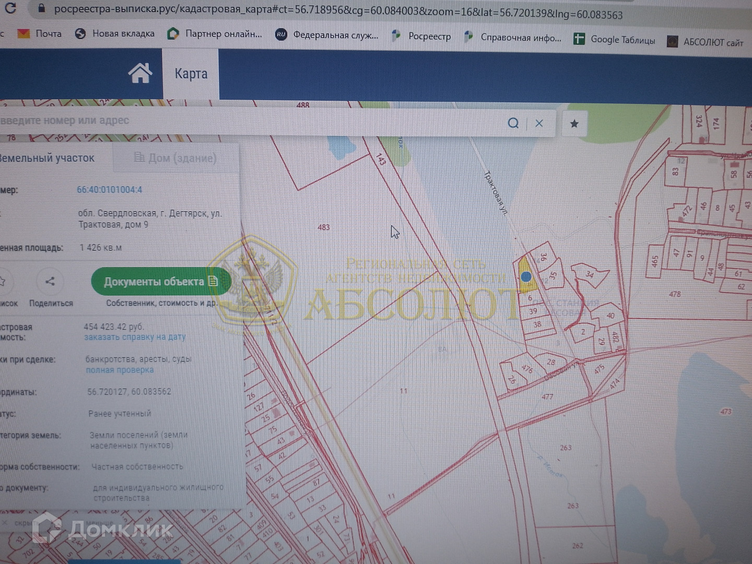
Task: Switch to the Дом (здание) tab
Action: [175, 158]
